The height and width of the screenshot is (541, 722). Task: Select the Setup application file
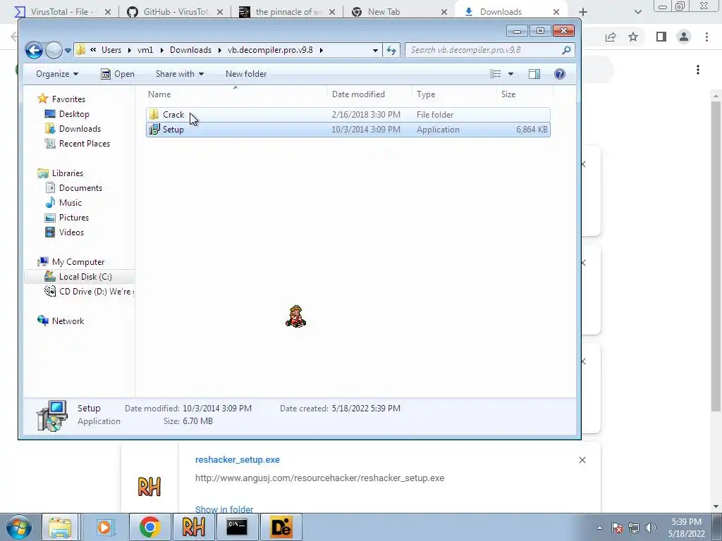(348, 130)
